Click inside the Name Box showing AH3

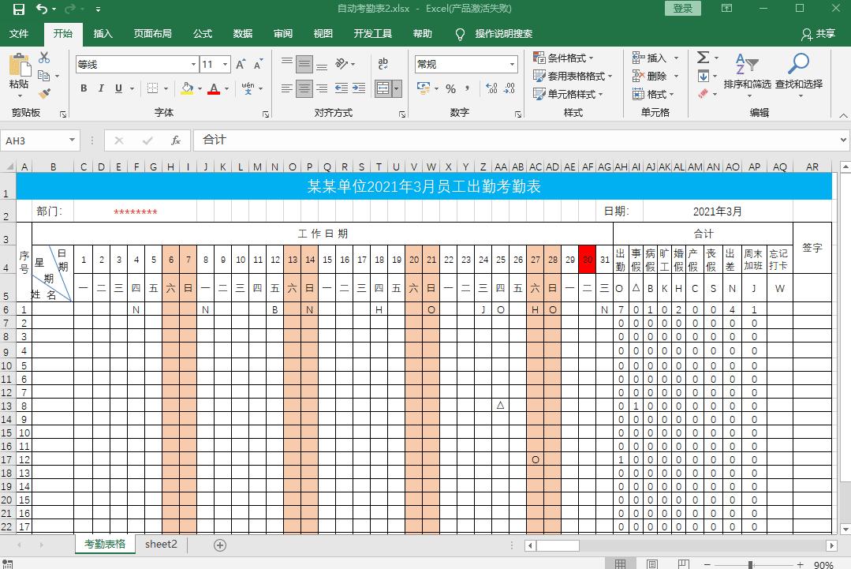34,139
